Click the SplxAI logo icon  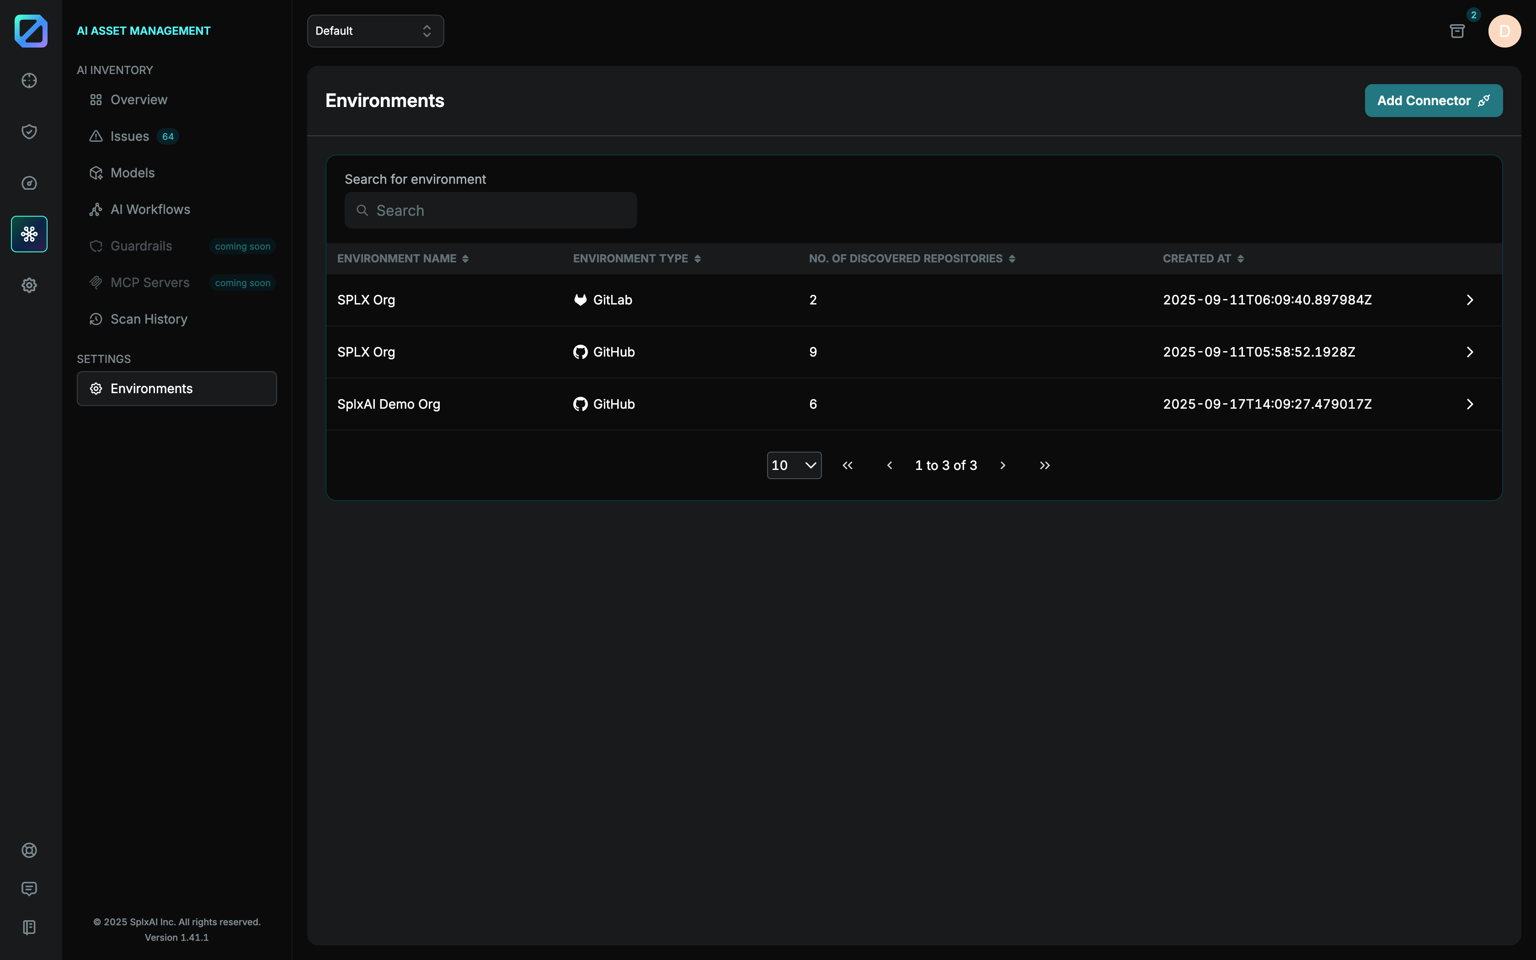[x=31, y=31]
